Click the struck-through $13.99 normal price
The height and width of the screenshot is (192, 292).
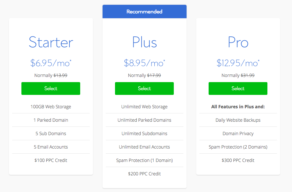coord(60,75)
